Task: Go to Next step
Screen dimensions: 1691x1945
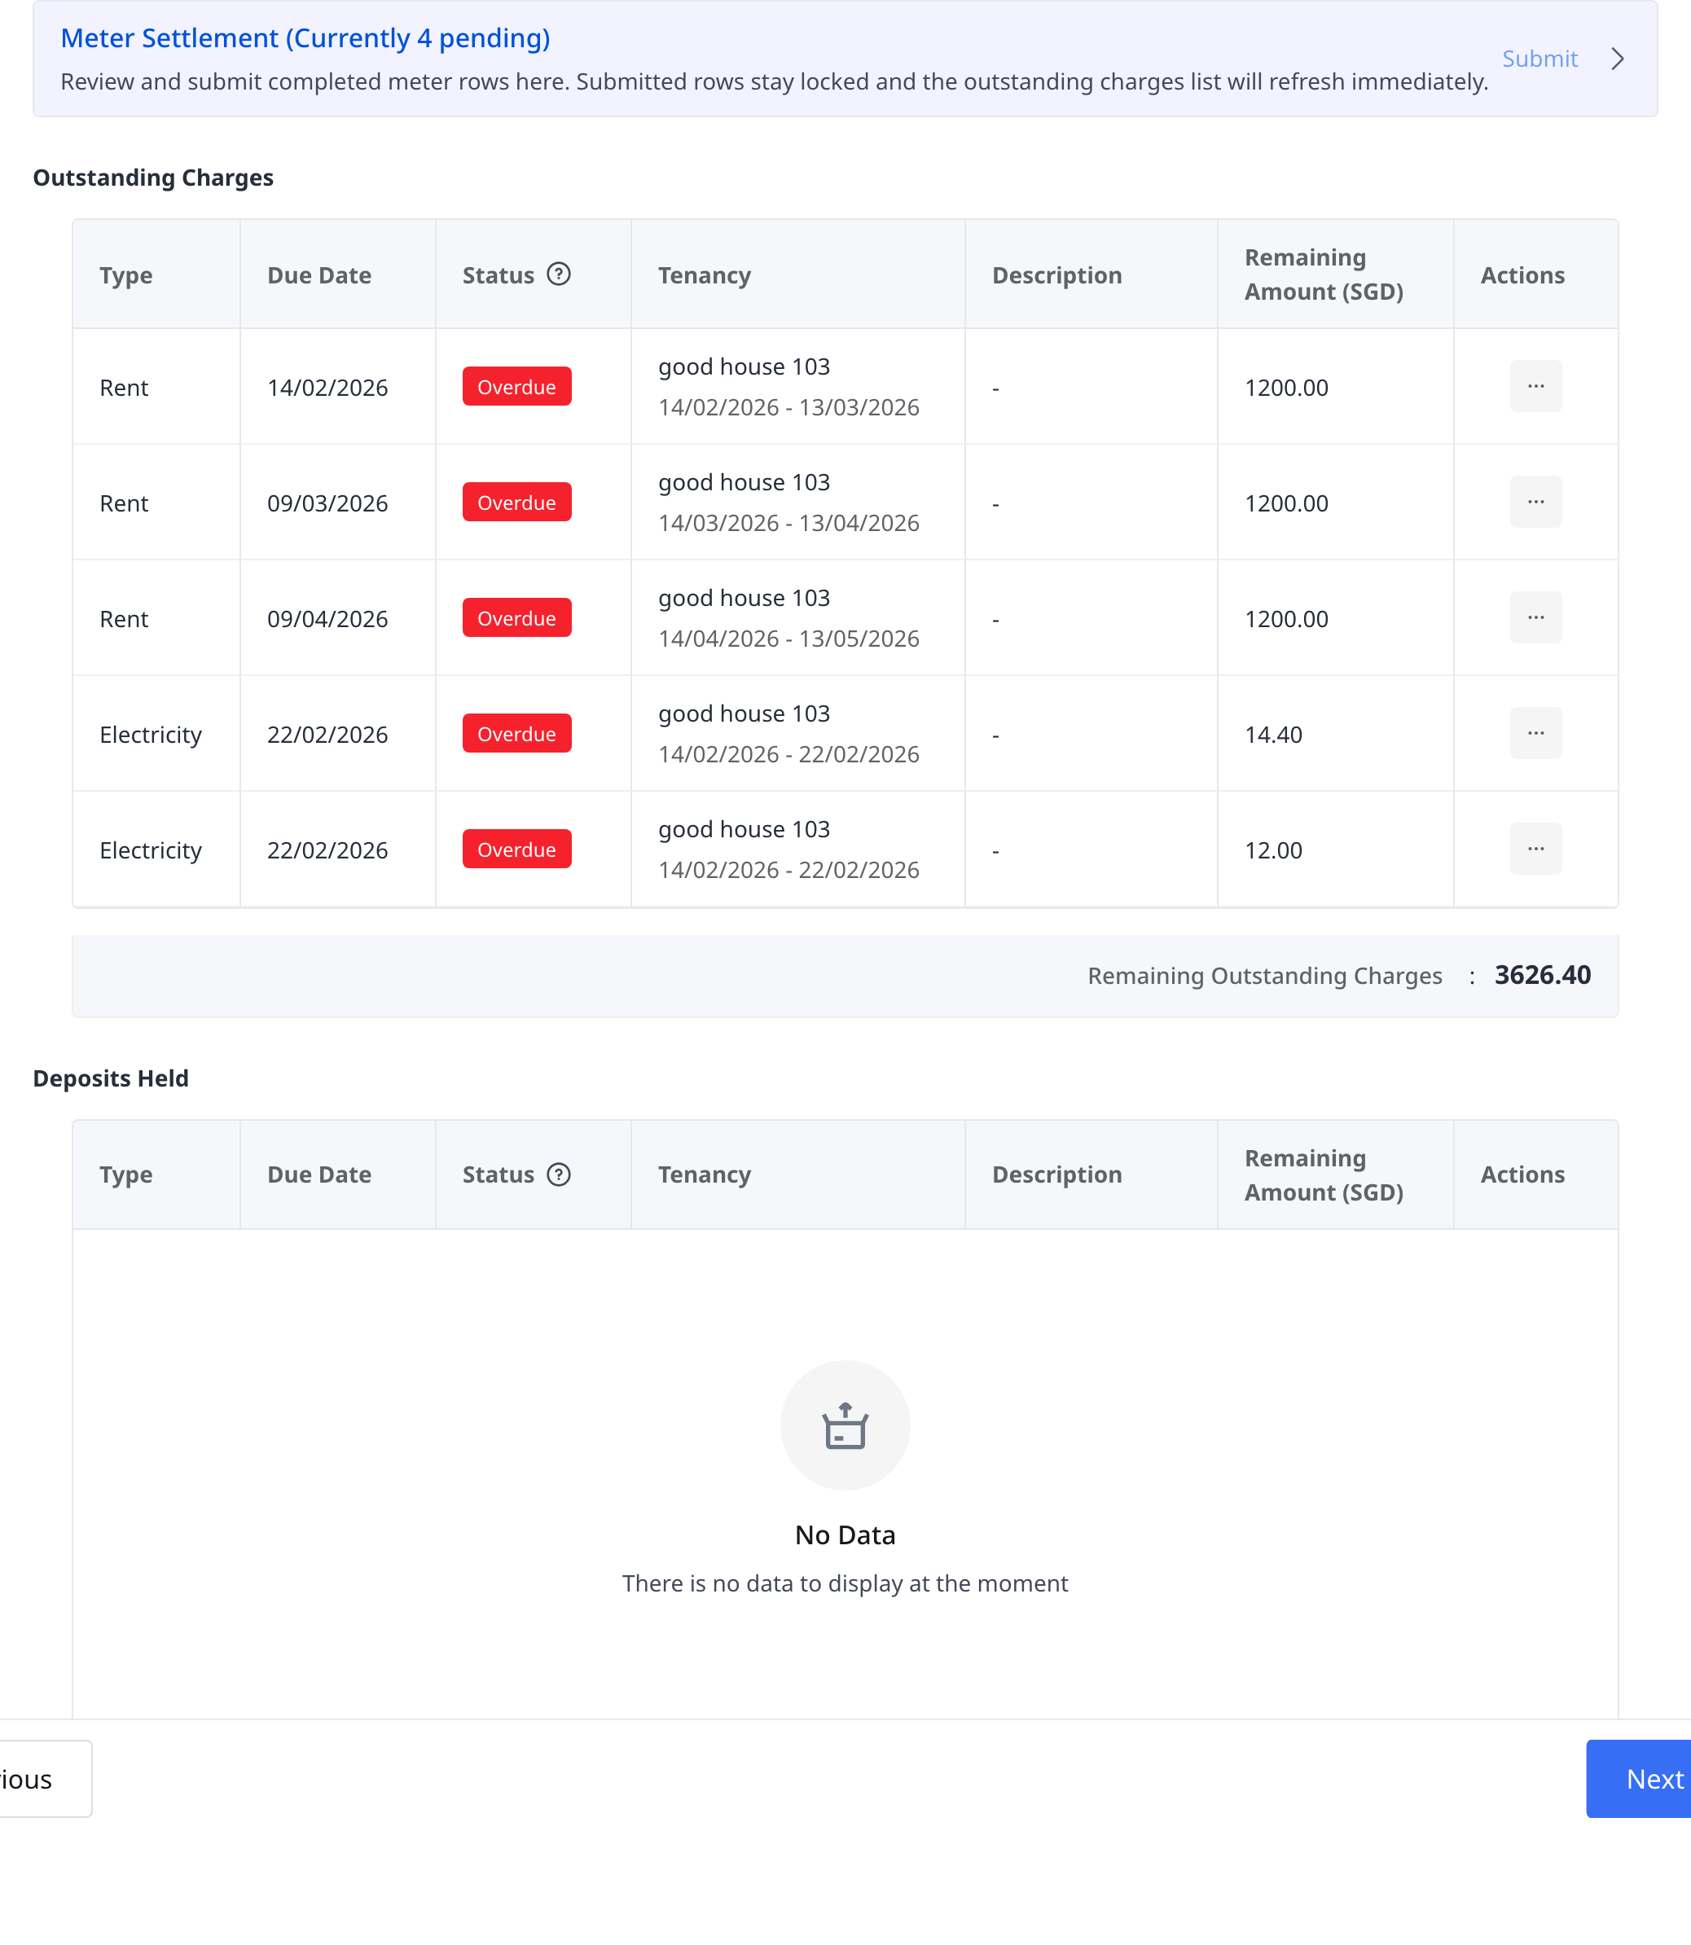Action: click(x=1639, y=1779)
